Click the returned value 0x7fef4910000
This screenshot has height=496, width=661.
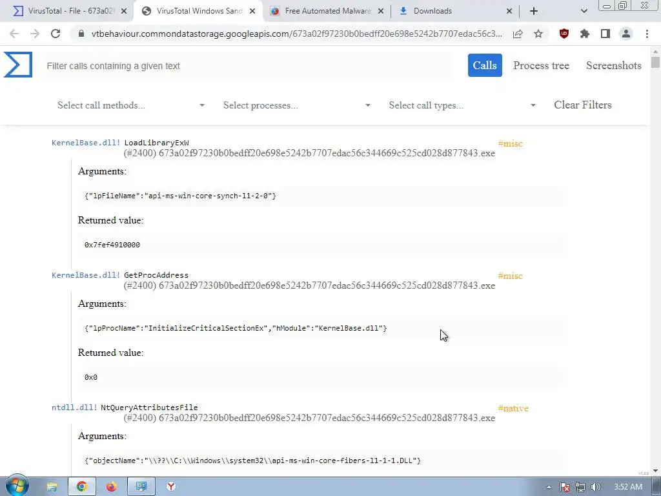point(112,245)
